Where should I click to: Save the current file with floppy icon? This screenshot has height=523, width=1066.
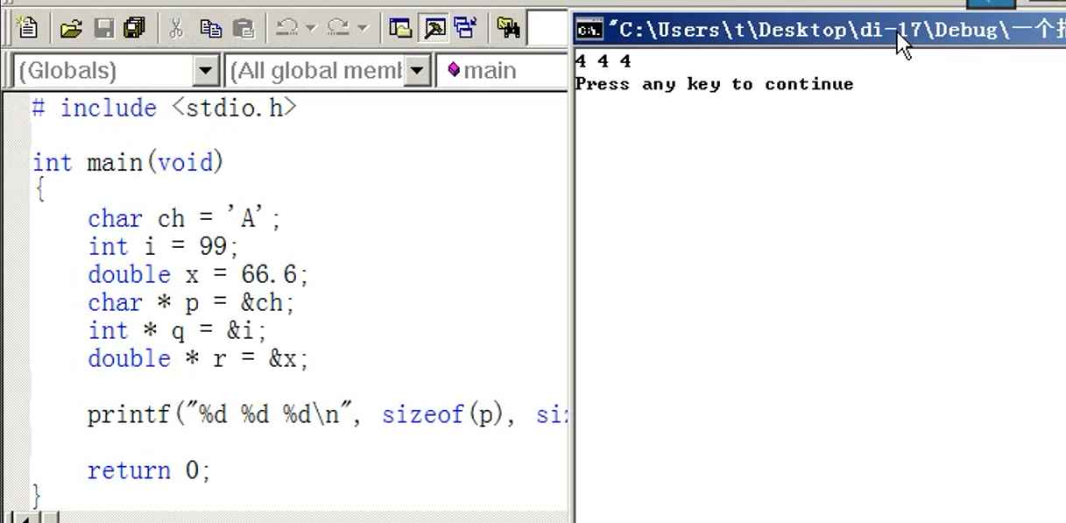point(103,29)
